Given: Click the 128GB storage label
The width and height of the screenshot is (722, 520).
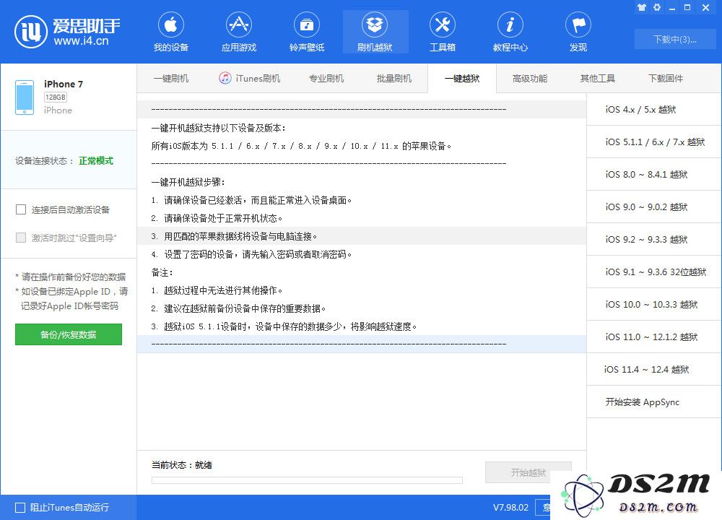Looking at the screenshot, I should click(56, 97).
